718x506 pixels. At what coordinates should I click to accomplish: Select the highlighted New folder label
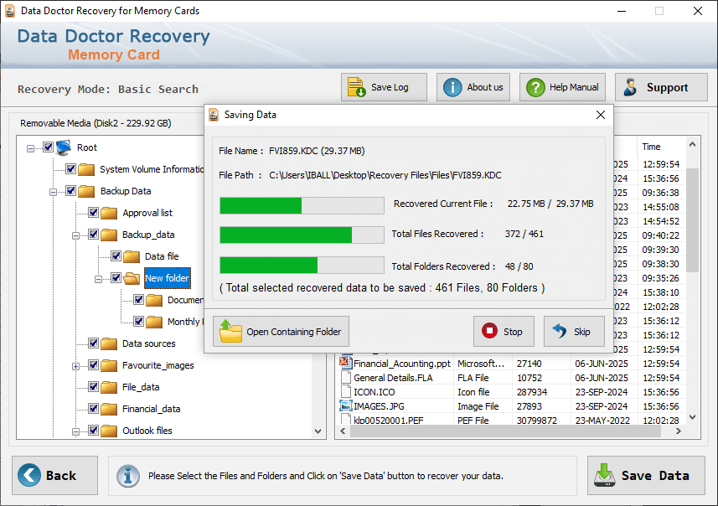167,278
